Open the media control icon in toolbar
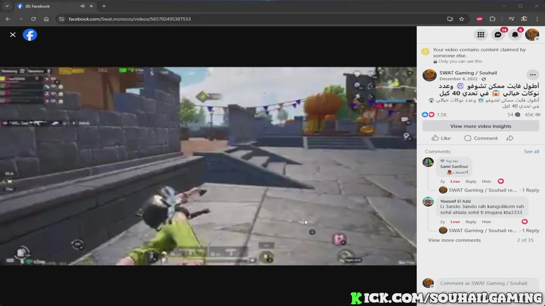 click(511, 19)
